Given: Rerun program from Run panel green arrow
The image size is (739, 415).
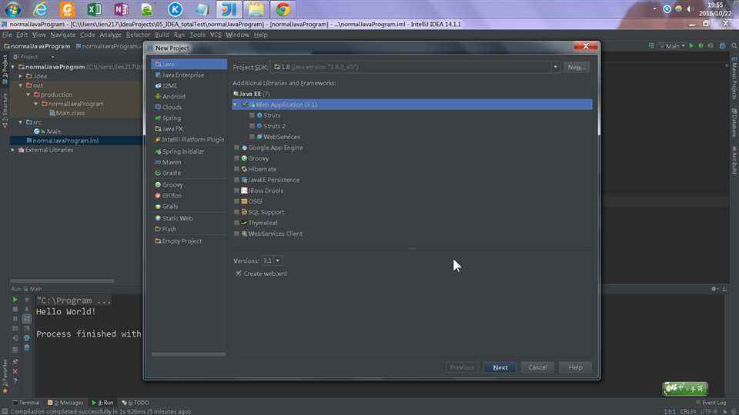Looking at the screenshot, I should [x=15, y=300].
